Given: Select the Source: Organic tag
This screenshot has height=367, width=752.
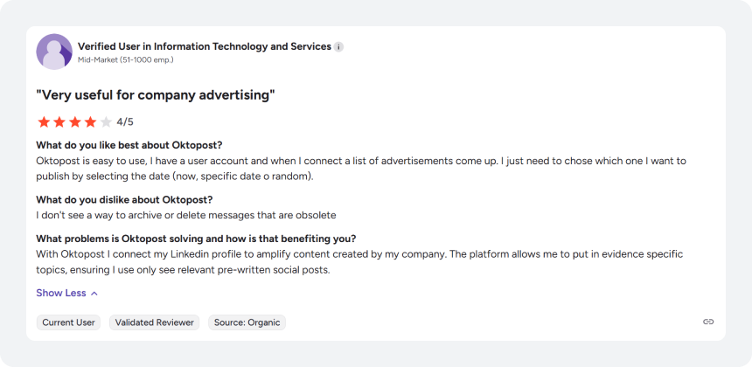Looking at the screenshot, I should coord(247,322).
